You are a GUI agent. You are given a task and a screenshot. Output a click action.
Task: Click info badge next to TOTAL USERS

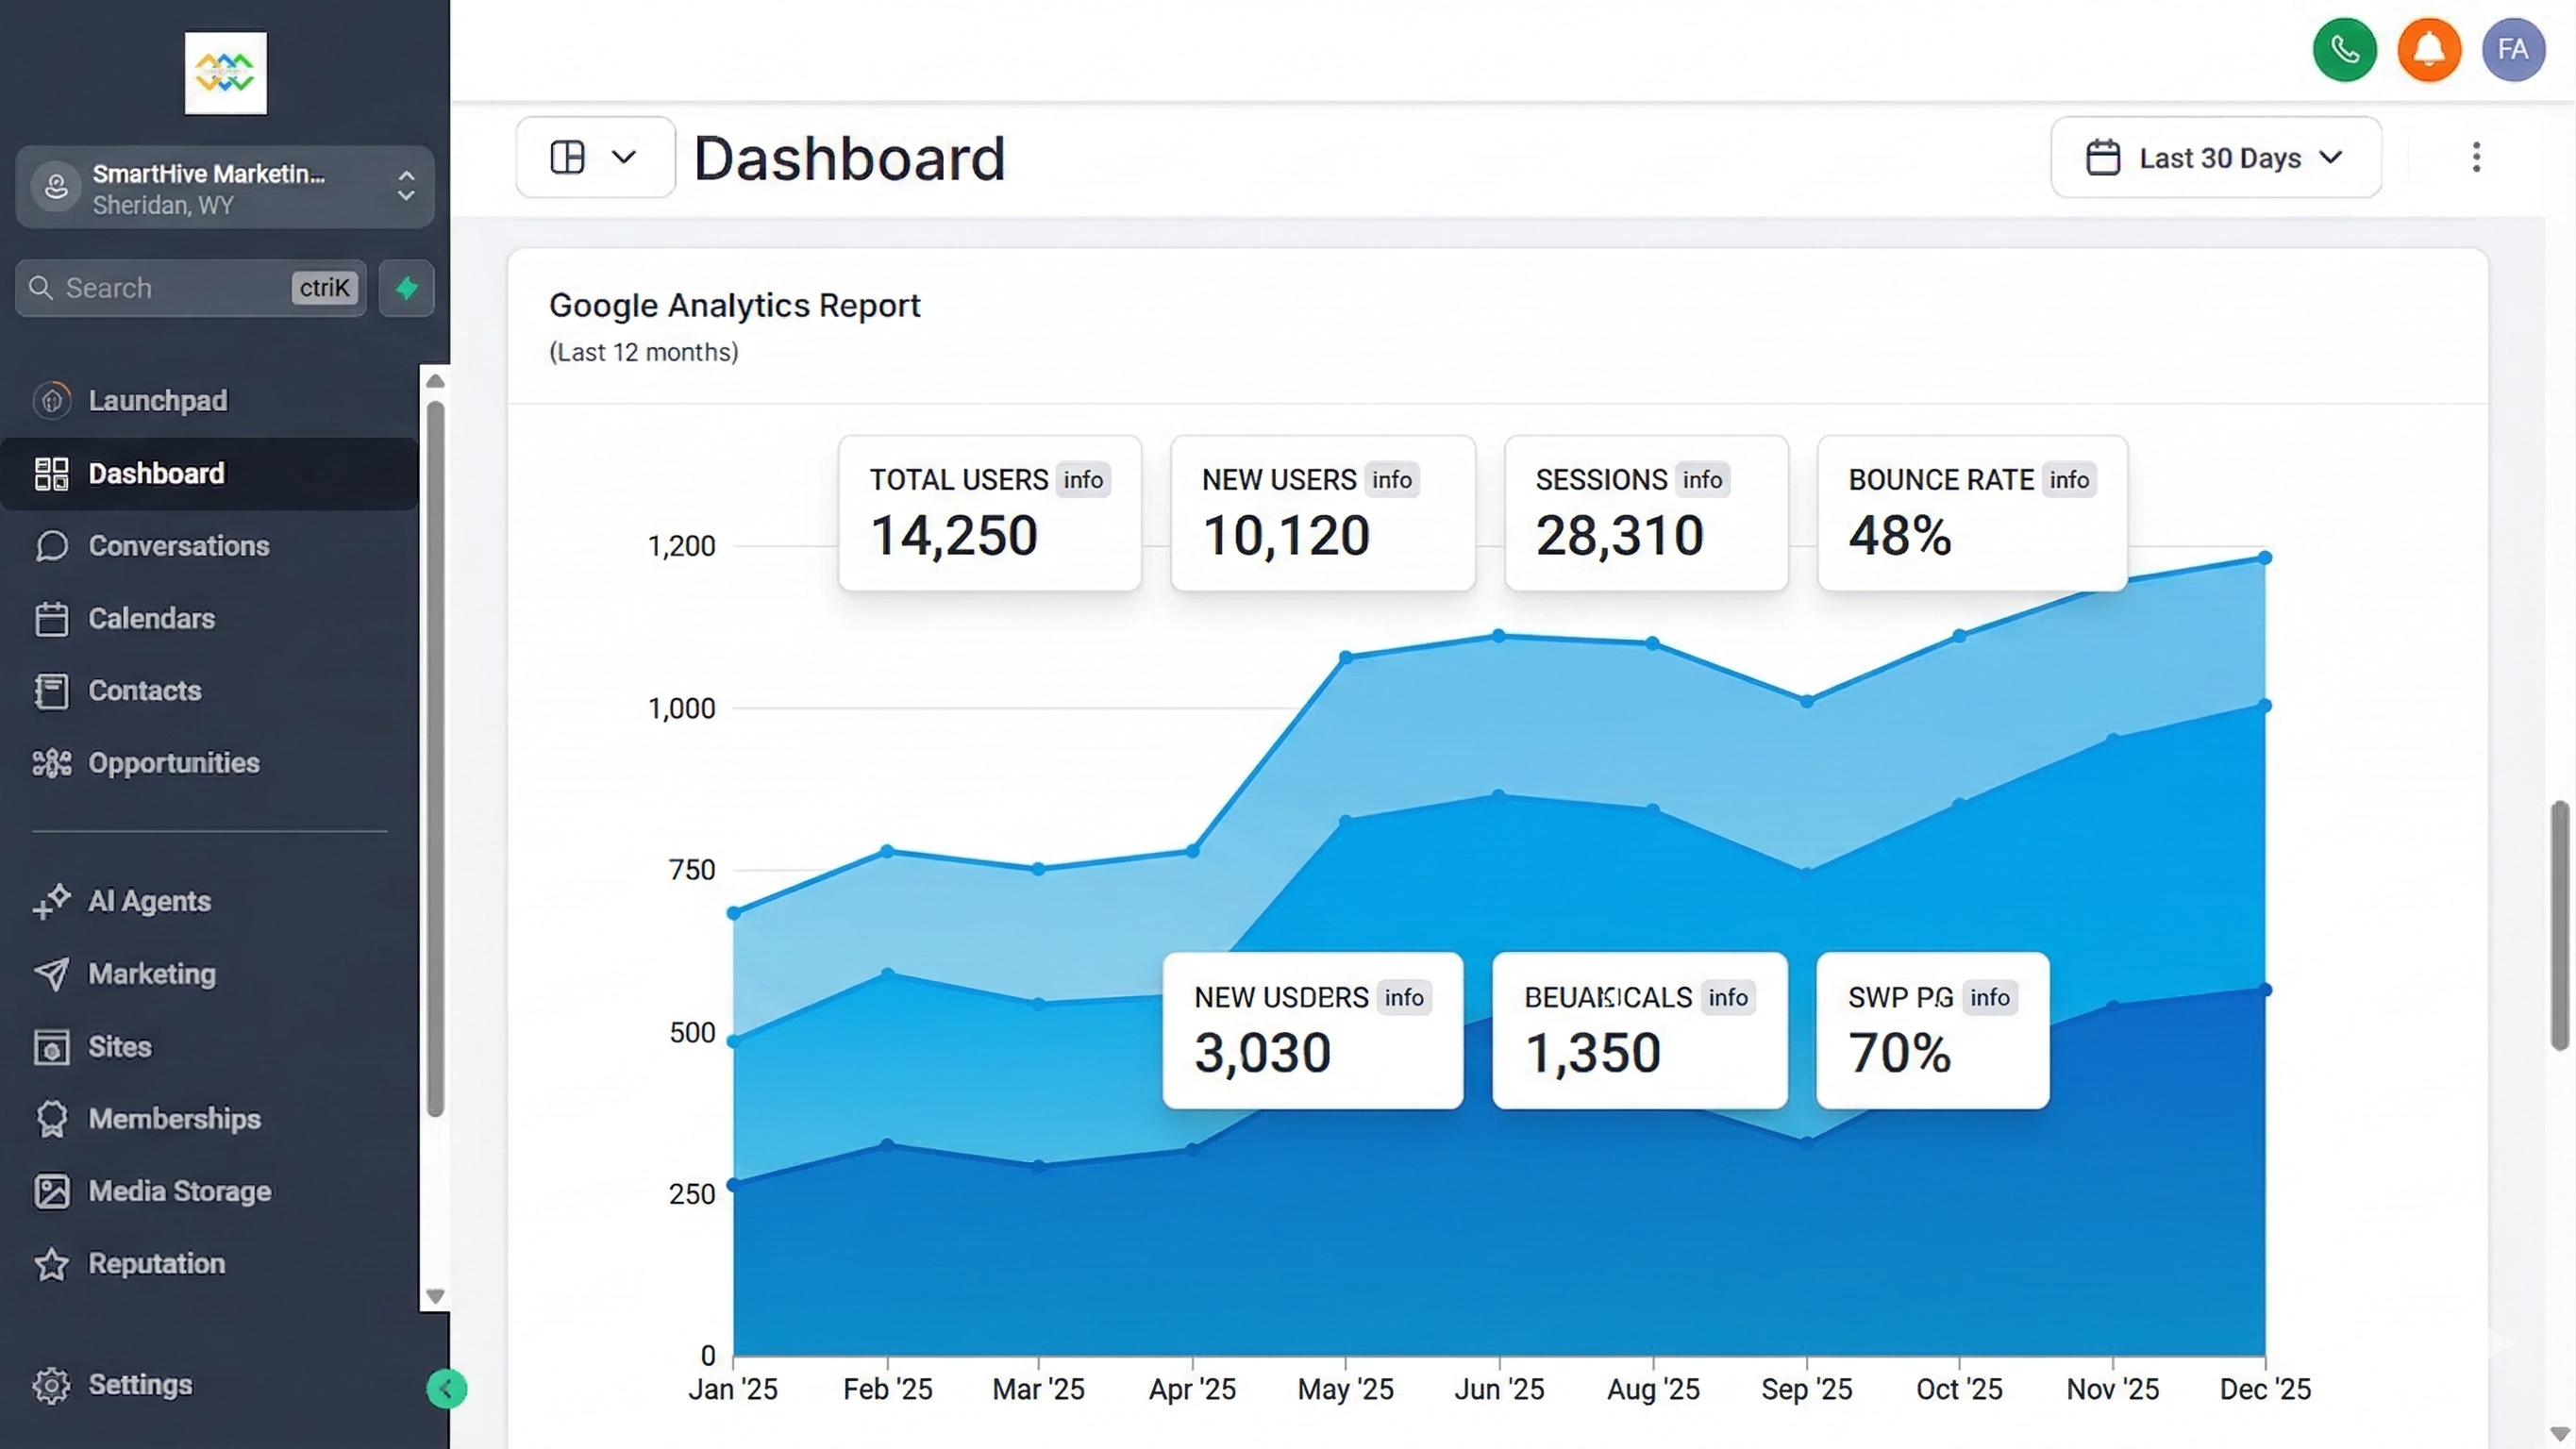point(1082,480)
